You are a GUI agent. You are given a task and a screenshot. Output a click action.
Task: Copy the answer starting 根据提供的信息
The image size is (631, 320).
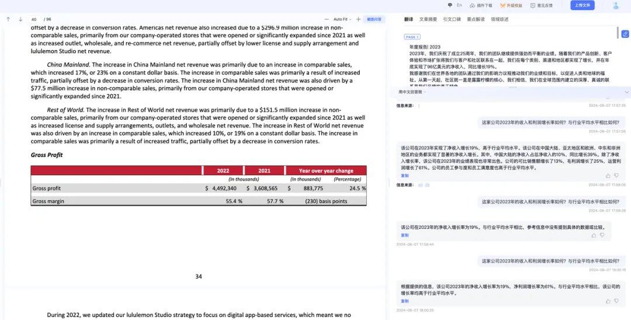[404, 301]
